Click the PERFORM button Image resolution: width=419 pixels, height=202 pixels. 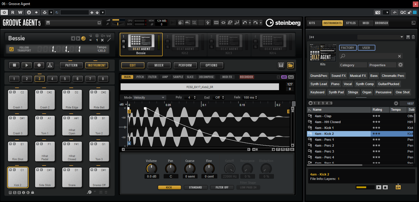click(185, 65)
